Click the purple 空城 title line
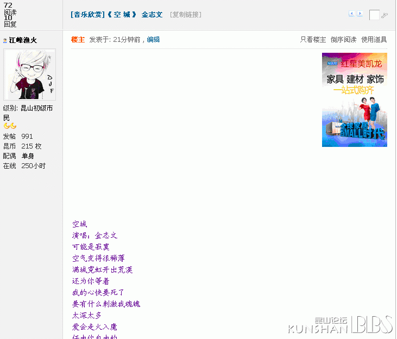 (79, 224)
